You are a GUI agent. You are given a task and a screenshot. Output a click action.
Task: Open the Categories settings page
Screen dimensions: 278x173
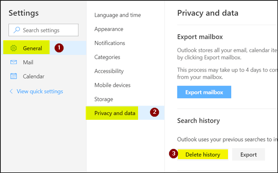pyautogui.click(x=107, y=57)
